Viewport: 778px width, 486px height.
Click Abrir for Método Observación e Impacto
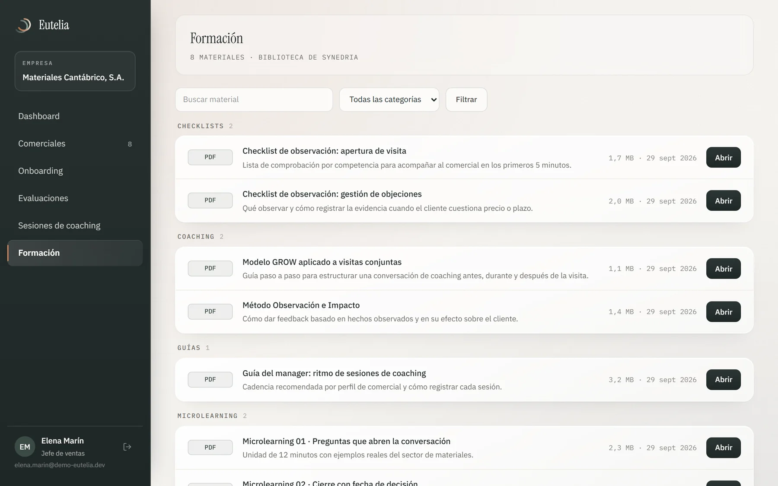pyautogui.click(x=723, y=311)
